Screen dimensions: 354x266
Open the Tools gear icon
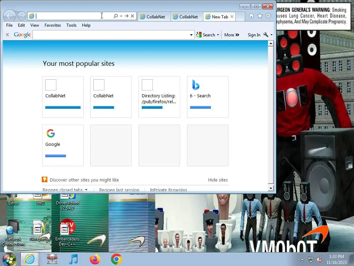tap(268, 16)
